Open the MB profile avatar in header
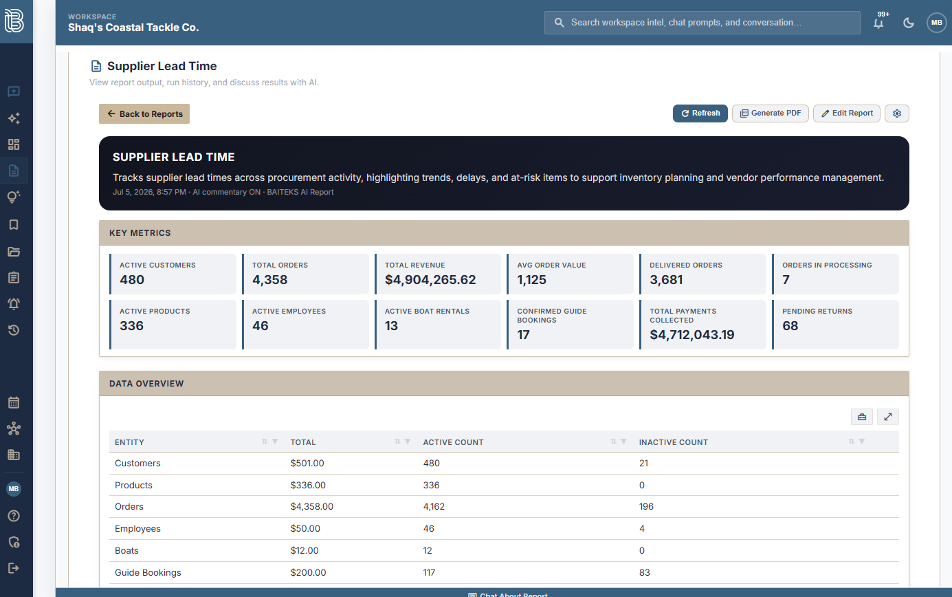This screenshot has width=952, height=597. pos(936,23)
